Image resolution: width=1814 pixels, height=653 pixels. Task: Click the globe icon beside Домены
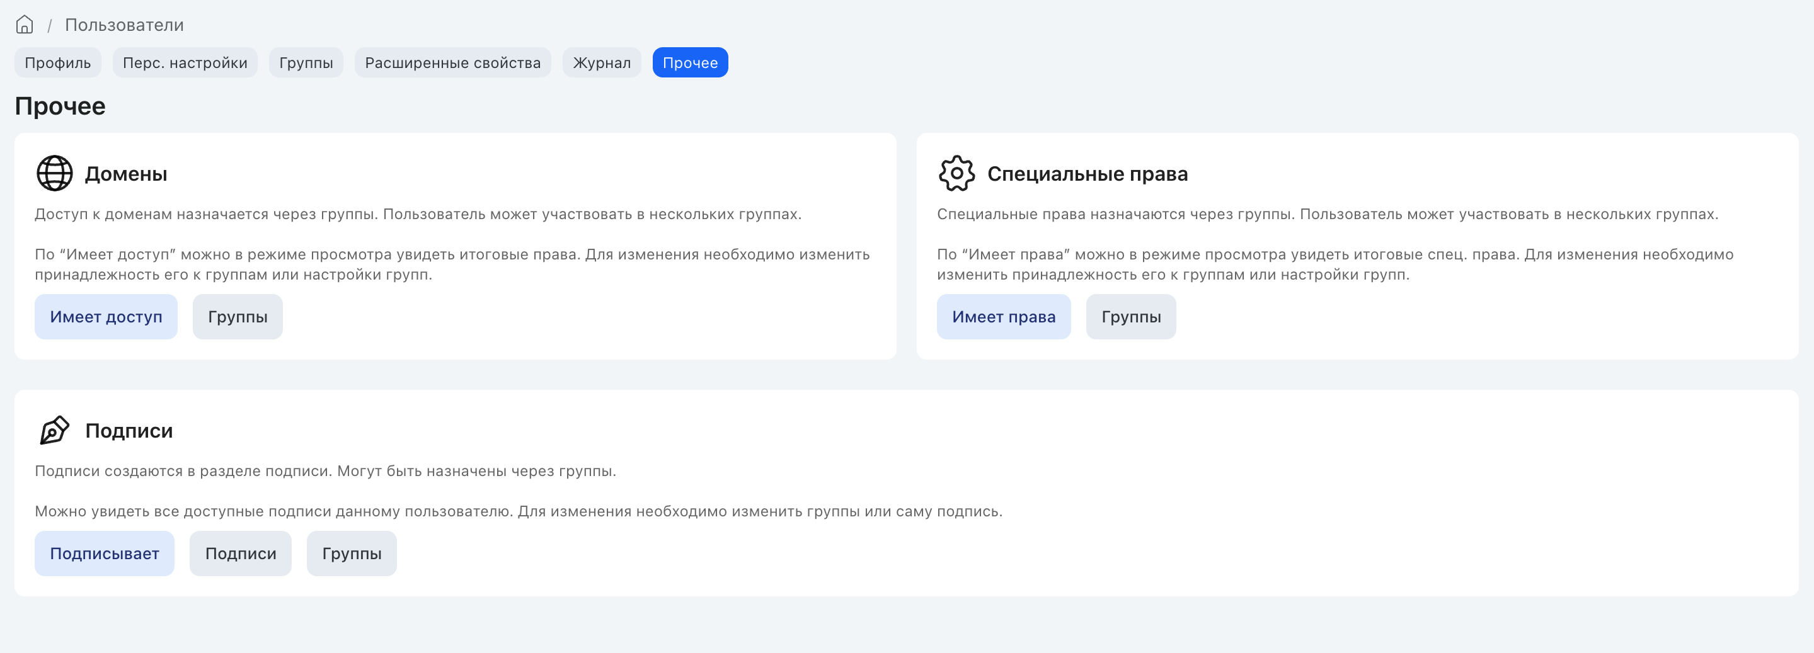[54, 173]
